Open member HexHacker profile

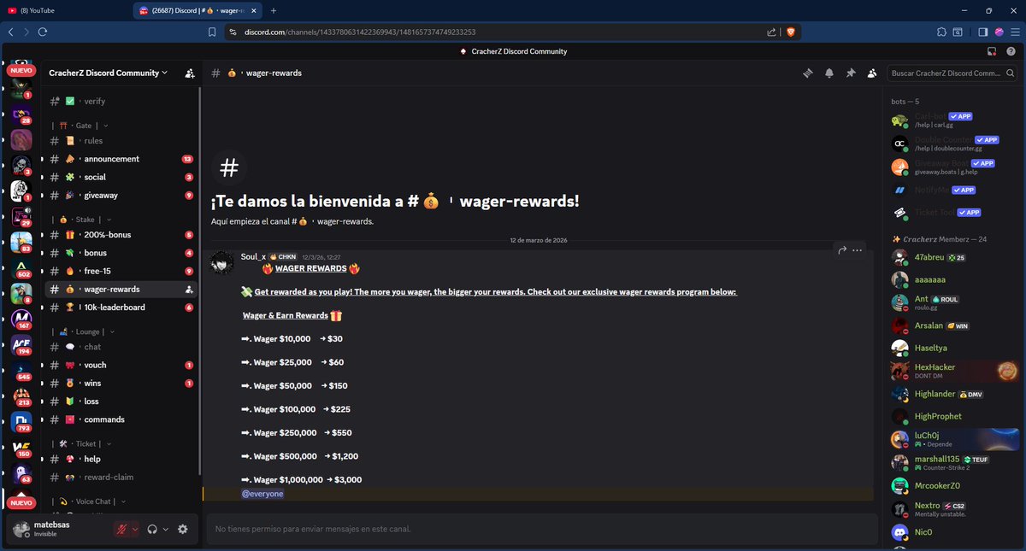[952, 371]
